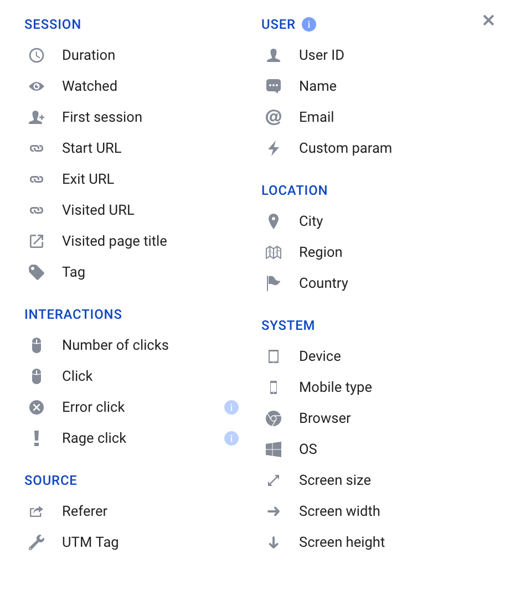Click the Browser Chrome icon

[x=273, y=418]
